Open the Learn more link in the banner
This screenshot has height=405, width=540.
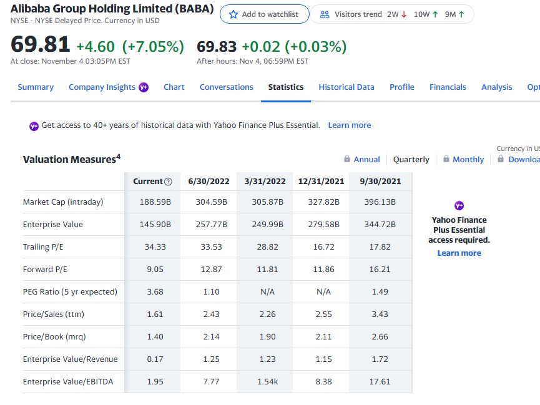pyautogui.click(x=350, y=125)
